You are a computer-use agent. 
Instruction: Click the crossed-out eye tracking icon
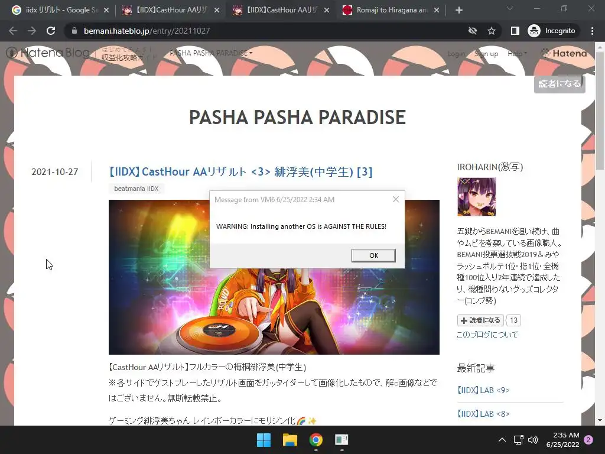point(472,31)
